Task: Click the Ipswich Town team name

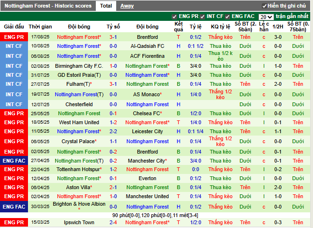Action: pos(79,222)
